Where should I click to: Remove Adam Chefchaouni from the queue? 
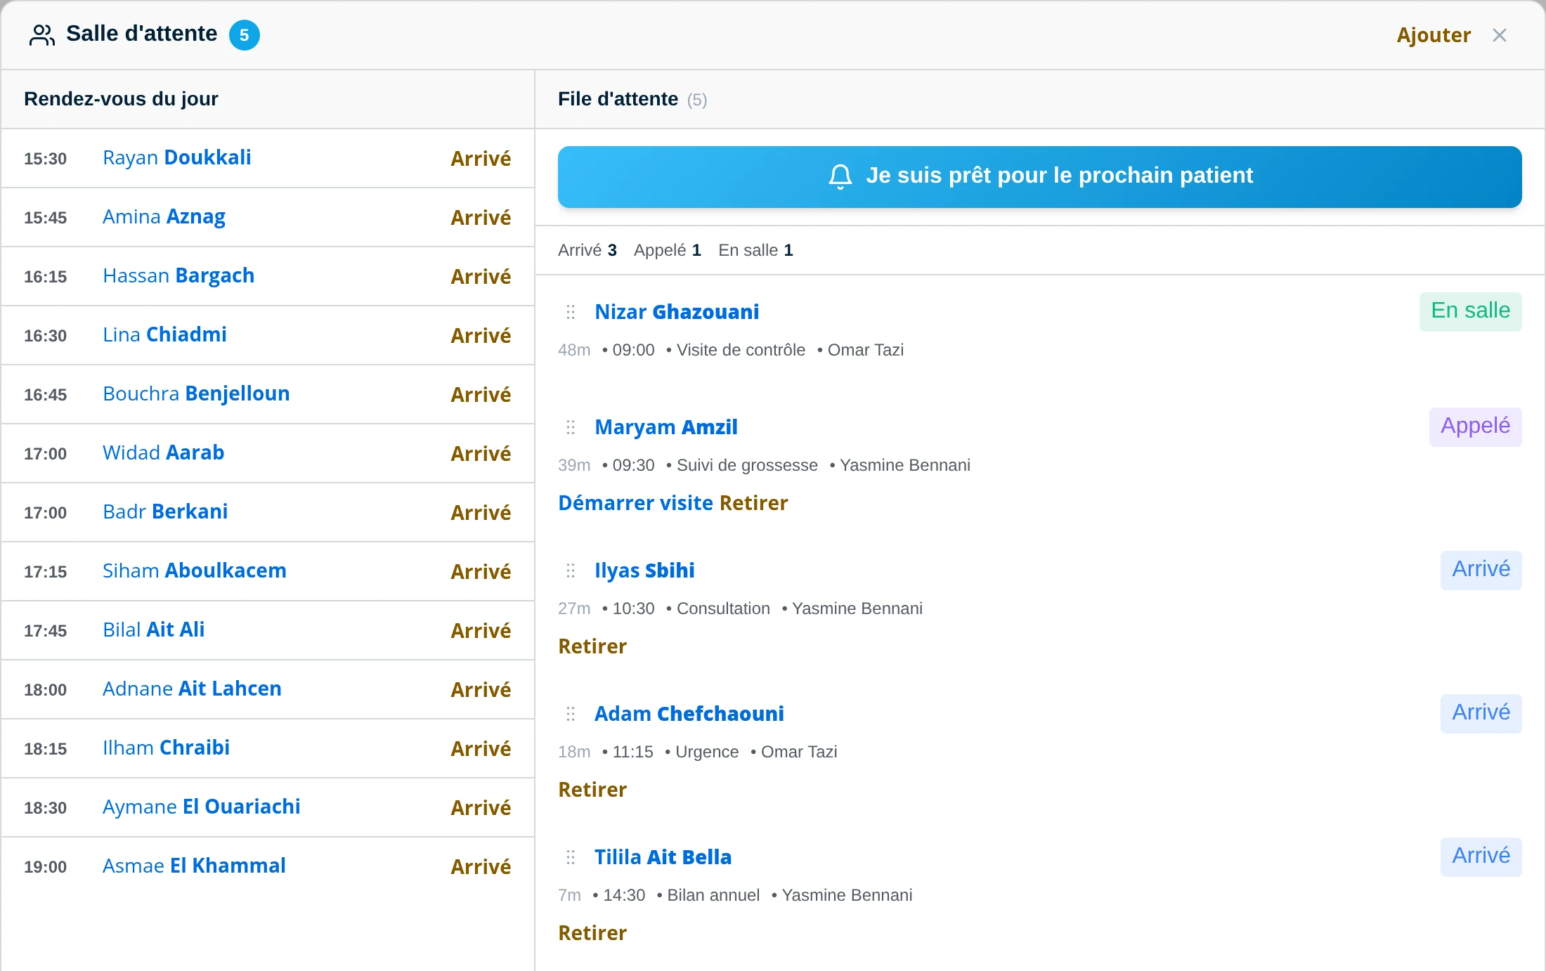point(592,790)
